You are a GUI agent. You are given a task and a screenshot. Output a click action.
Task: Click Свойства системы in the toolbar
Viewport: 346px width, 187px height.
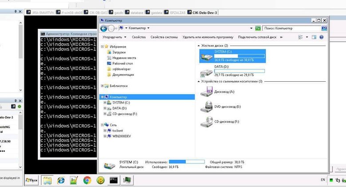pyautogui.click(x=164, y=37)
